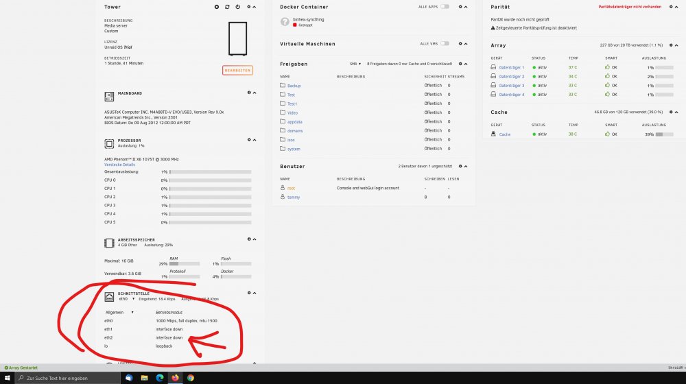Collapse the Benutzer panel chevron
Screen dimensions: 686x384
click(466, 166)
